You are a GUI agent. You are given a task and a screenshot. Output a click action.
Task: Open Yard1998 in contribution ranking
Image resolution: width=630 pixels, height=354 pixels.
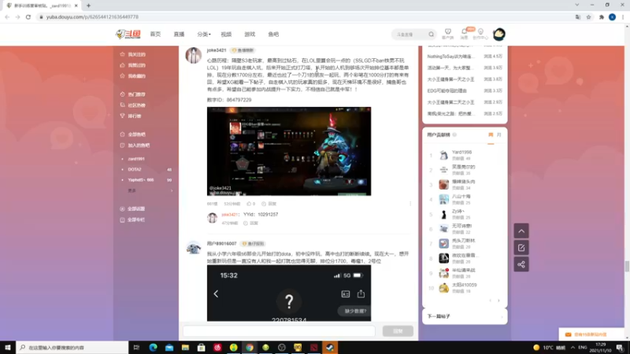(461, 153)
